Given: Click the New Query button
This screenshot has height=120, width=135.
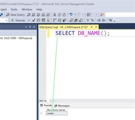Looking at the screenshot, I should (x=15, y=15).
